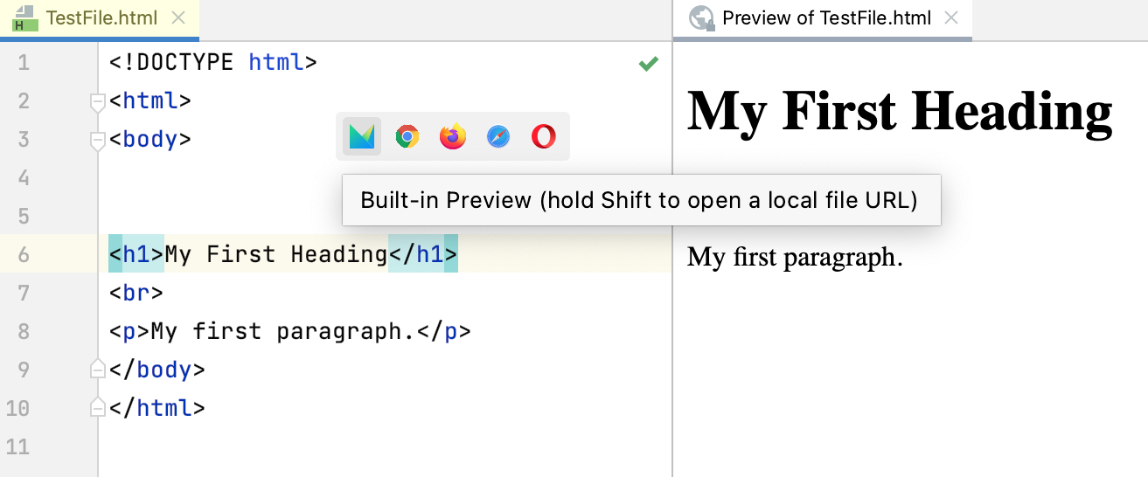Switch to the TestFile.html editor tab
The image size is (1148, 477).
click(x=103, y=18)
